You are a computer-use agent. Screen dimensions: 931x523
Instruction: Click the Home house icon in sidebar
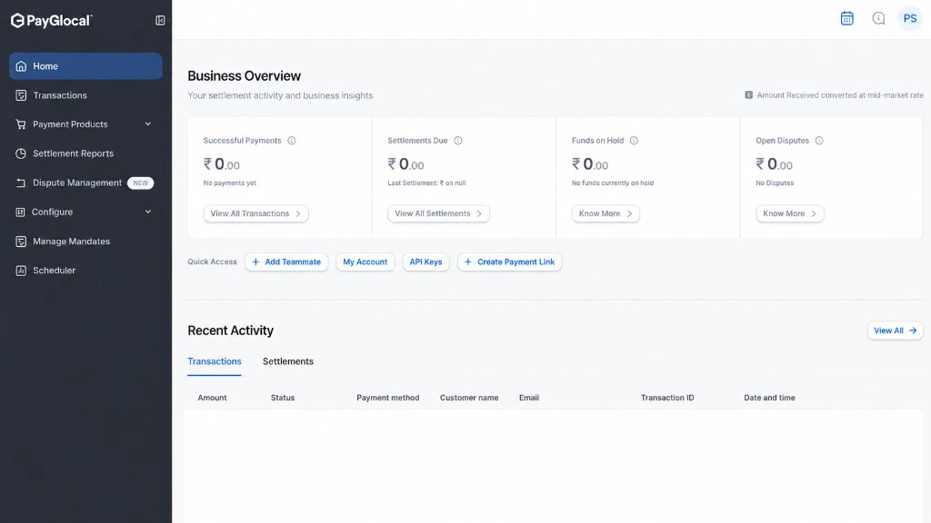(22, 66)
